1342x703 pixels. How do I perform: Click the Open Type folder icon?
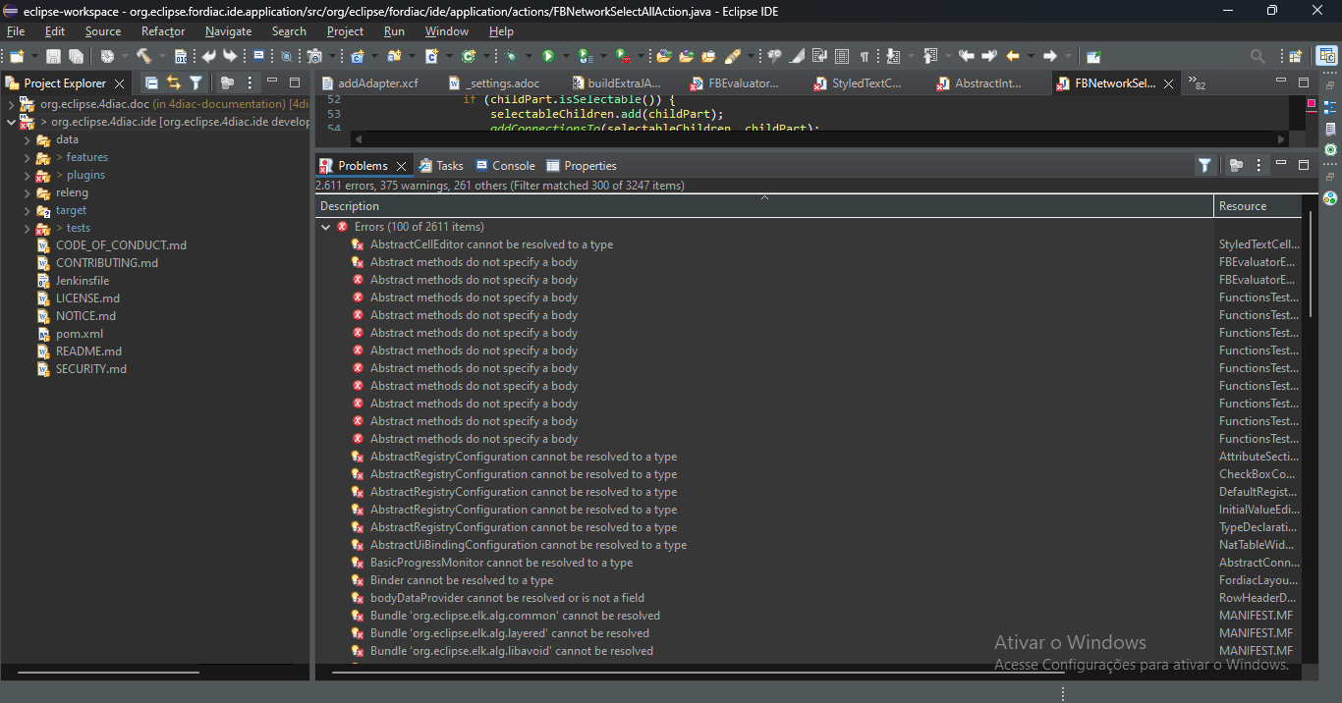[664, 56]
